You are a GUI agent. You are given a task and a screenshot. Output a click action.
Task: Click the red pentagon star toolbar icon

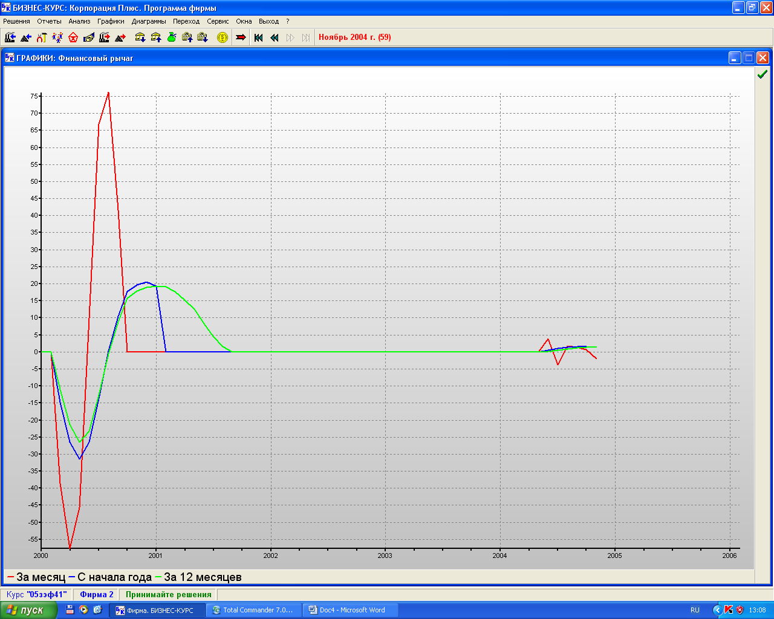[x=73, y=37]
